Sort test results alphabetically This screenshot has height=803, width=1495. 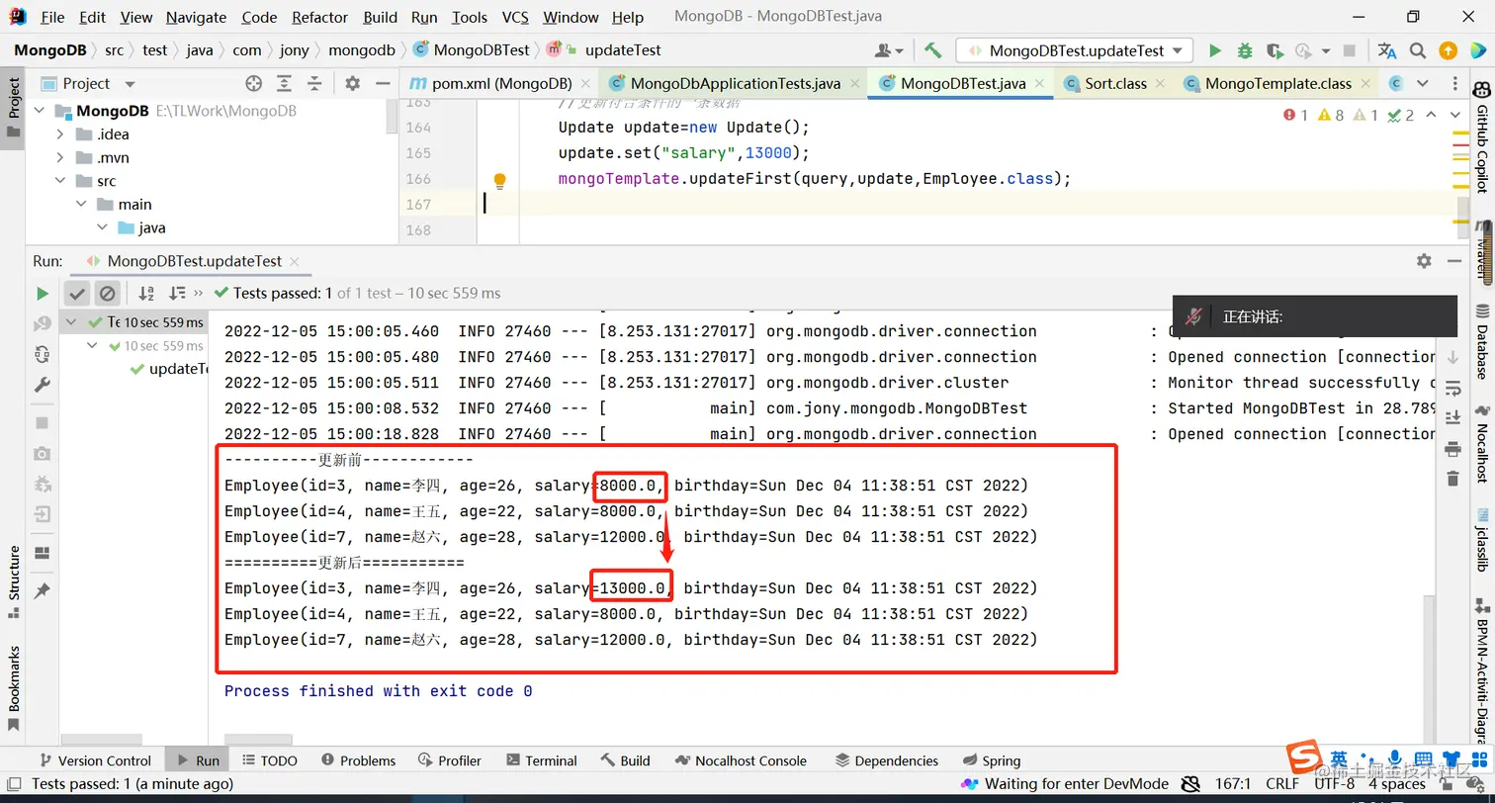click(x=146, y=293)
